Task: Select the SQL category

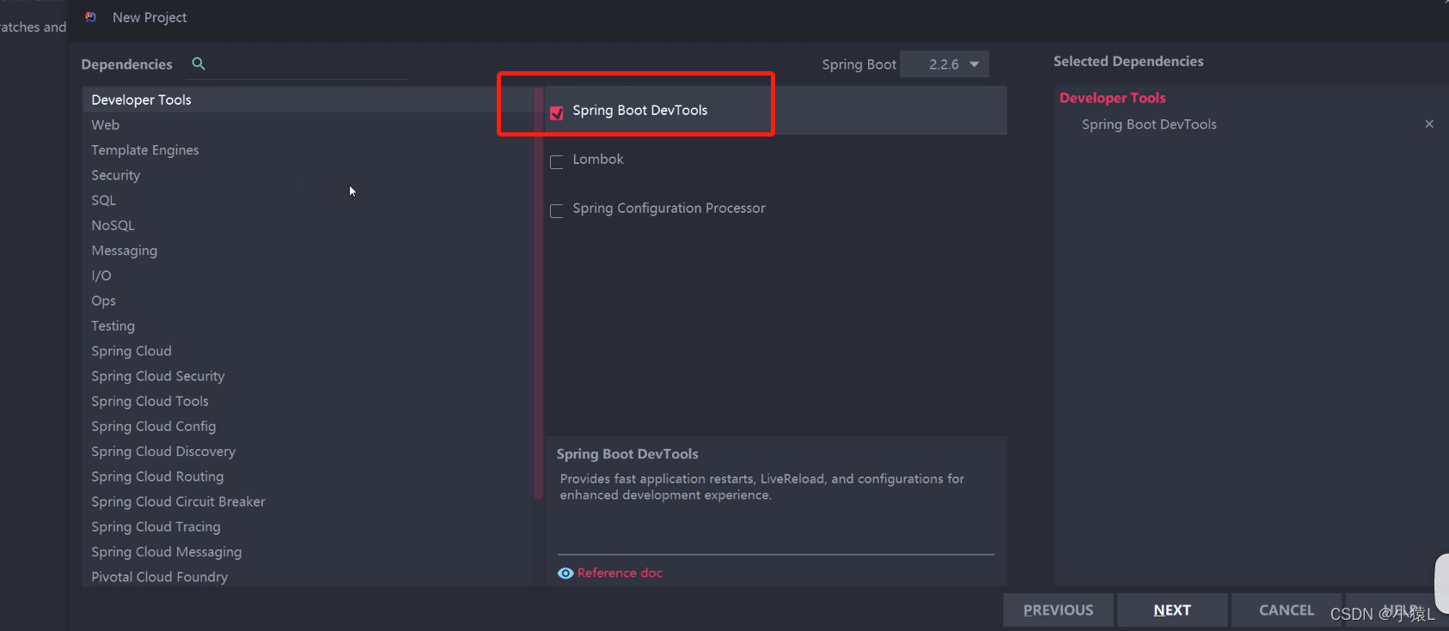Action: [x=309, y=200]
